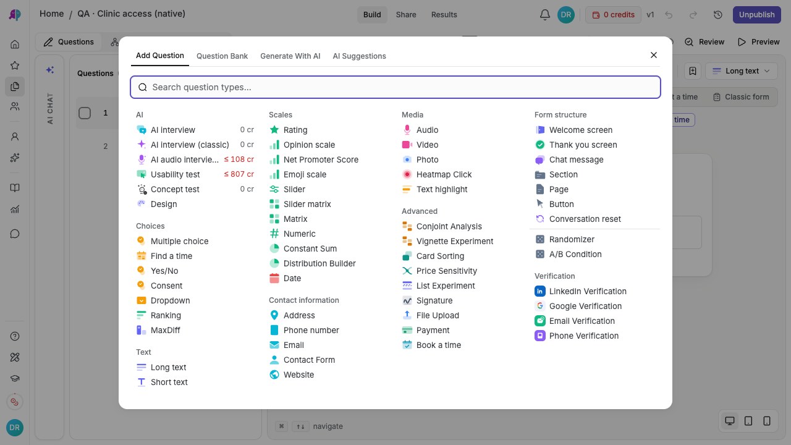Open the notifications bell
The image size is (791, 445).
pos(545,14)
